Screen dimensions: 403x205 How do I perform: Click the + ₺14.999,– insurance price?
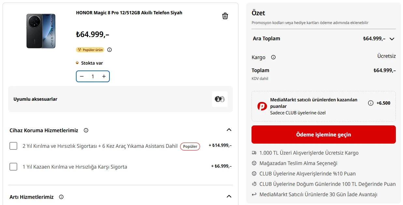220,146
